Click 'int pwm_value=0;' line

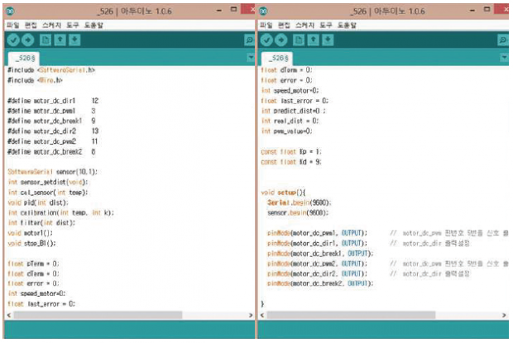point(287,131)
